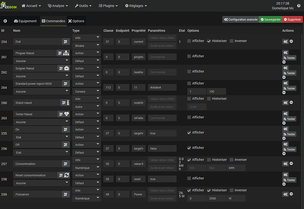This screenshot has width=304, height=209.
Task: Click the back arrow icon
Action: (5, 21)
